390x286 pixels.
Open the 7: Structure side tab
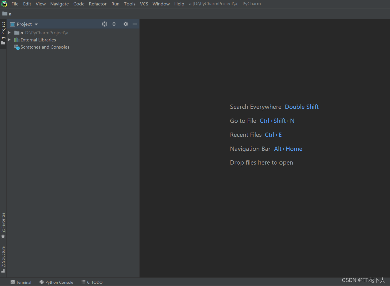[3, 259]
